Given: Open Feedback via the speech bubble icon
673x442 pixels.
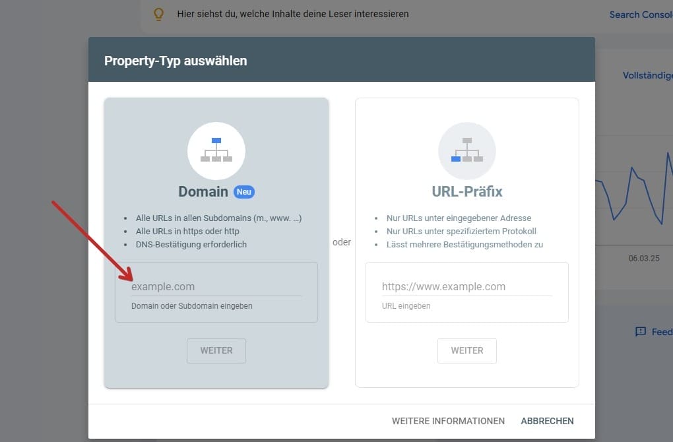Looking at the screenshot, I should [640, 332].
